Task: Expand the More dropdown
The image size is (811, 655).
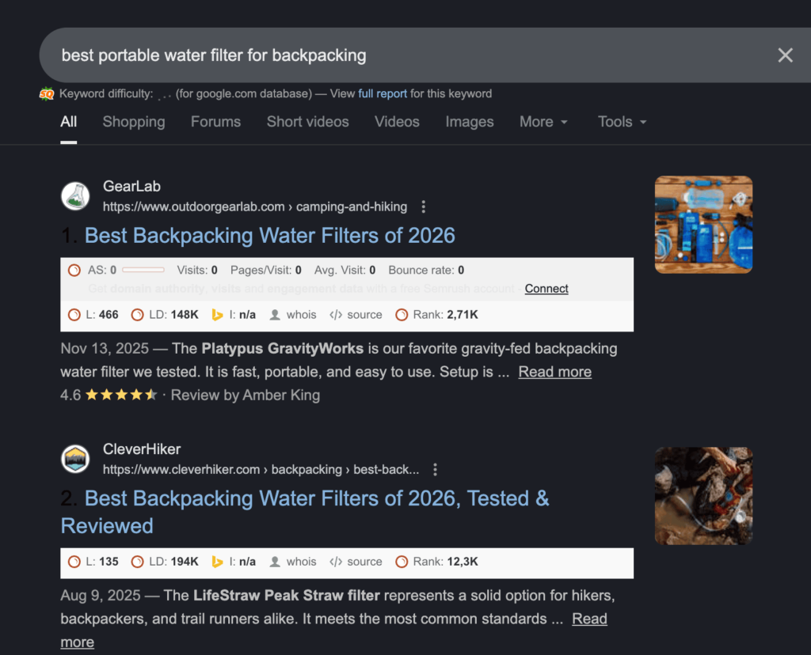Action: pyautogui.click(x=544, y=122)
